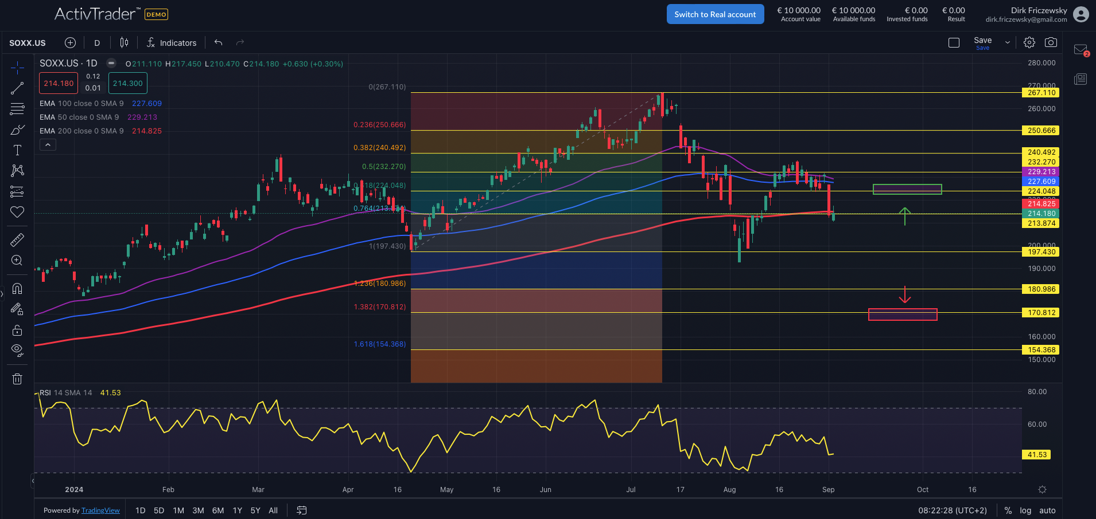This screenshot has height=519, width=1096.
Task: Adjust chart appearance via bottom-right gear control
Action: pos(1042,490)
